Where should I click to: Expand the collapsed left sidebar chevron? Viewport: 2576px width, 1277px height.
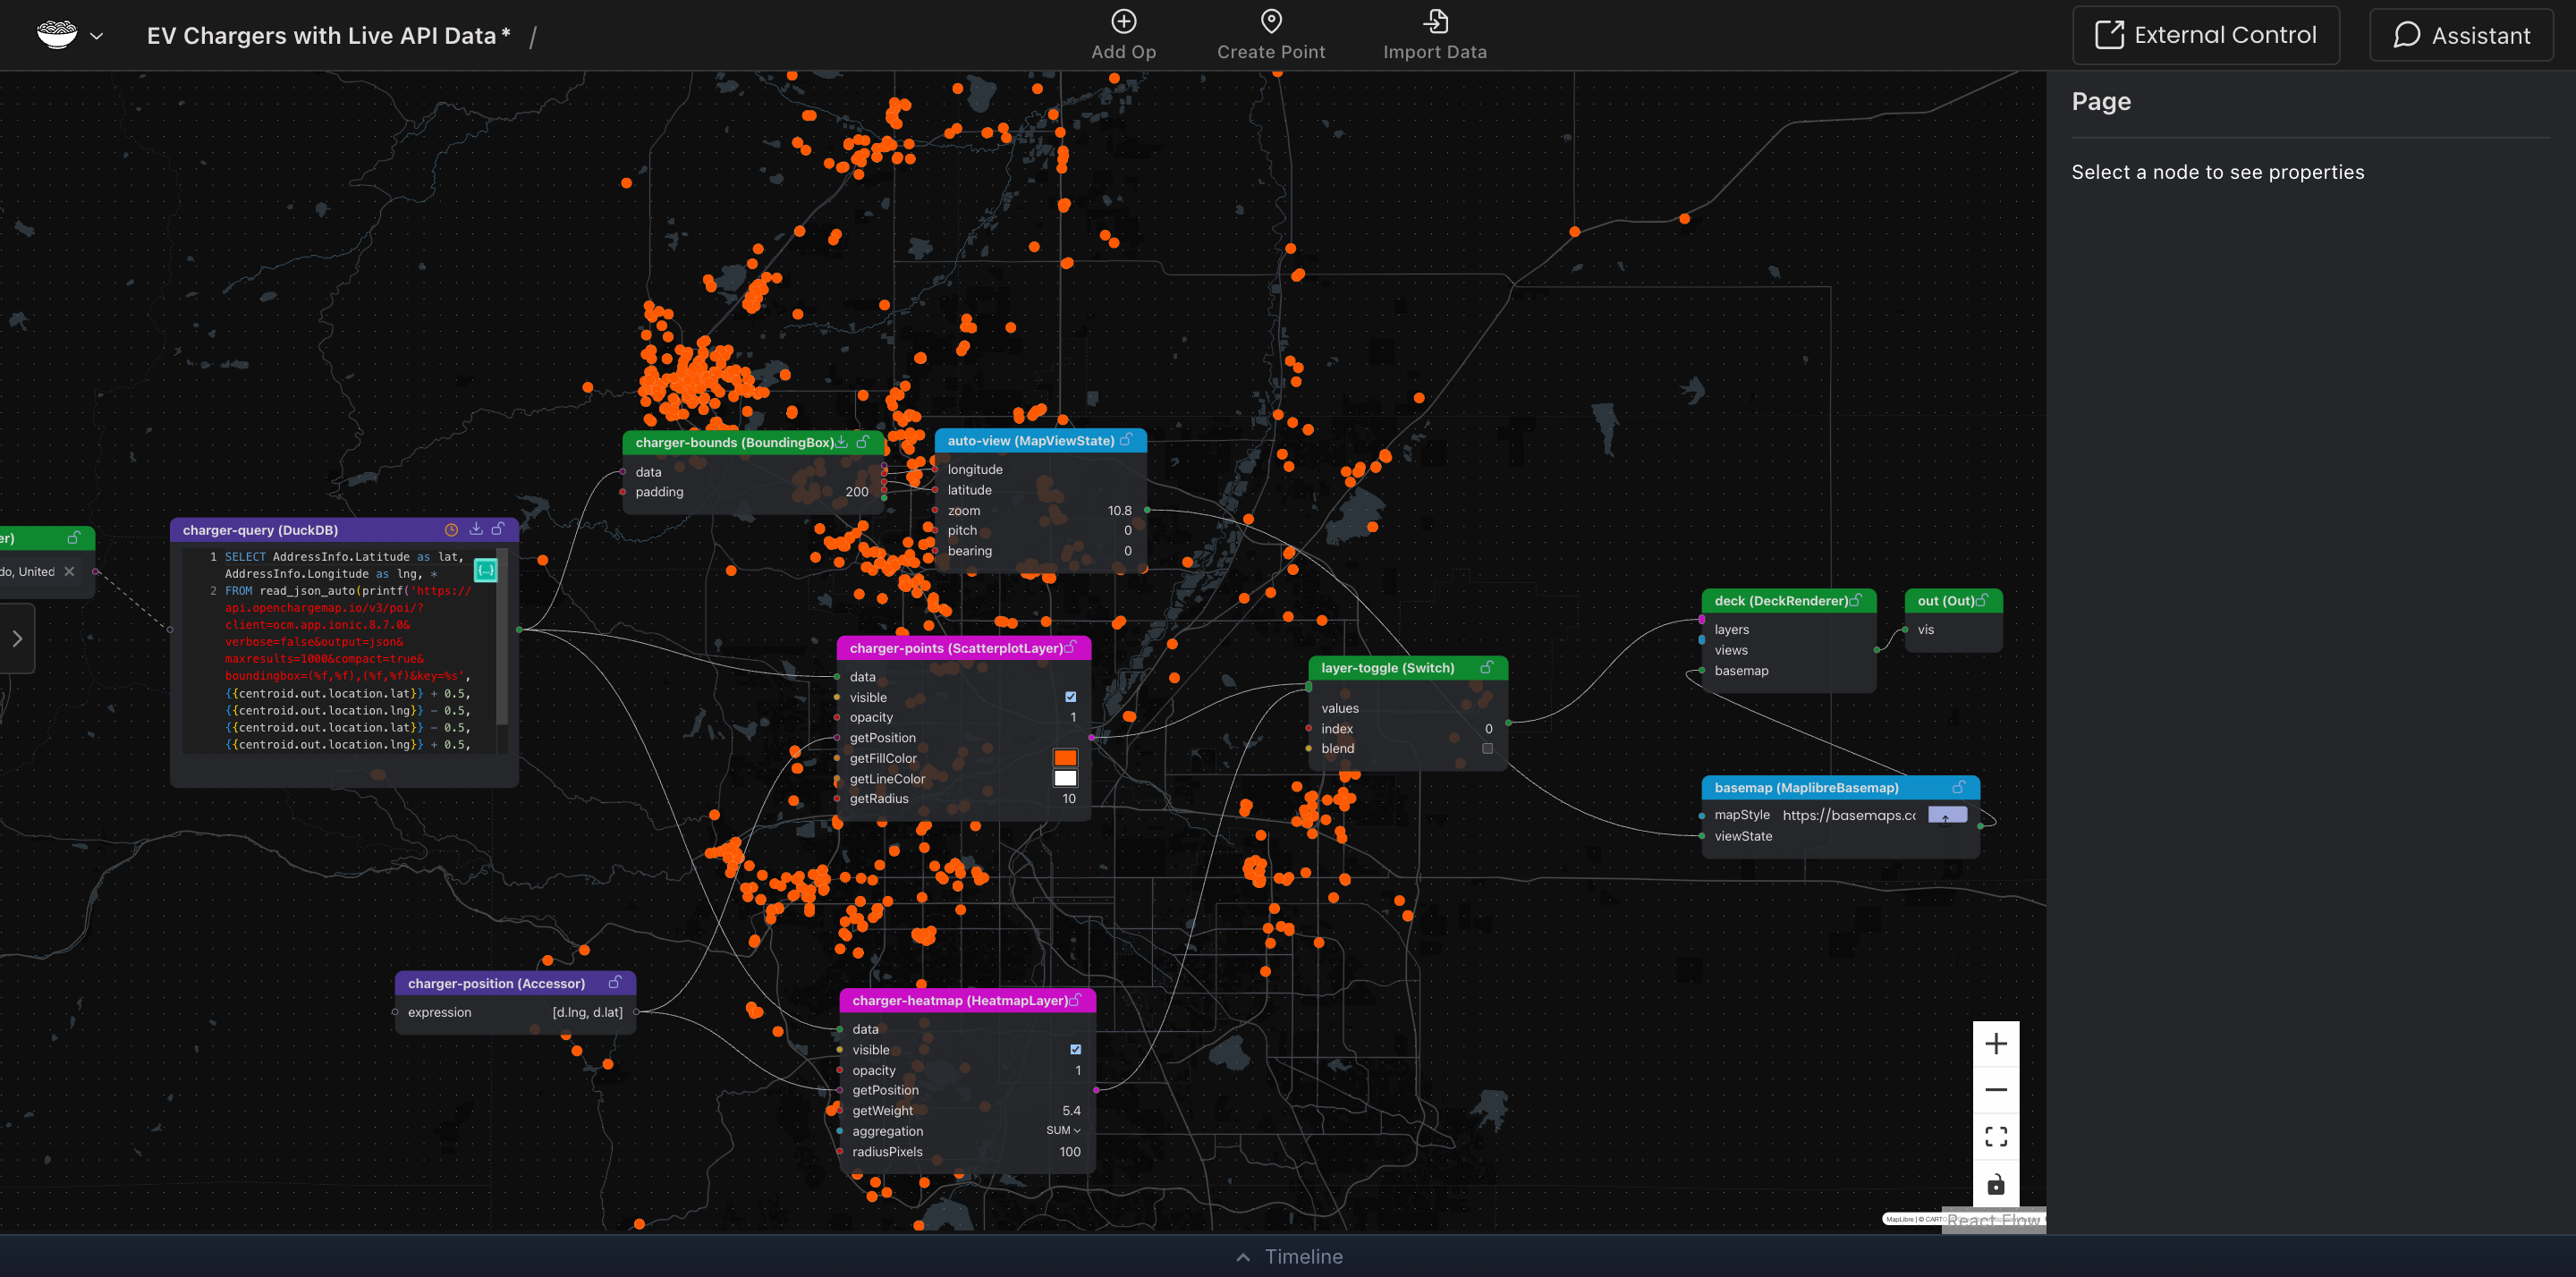pos(17,638)
